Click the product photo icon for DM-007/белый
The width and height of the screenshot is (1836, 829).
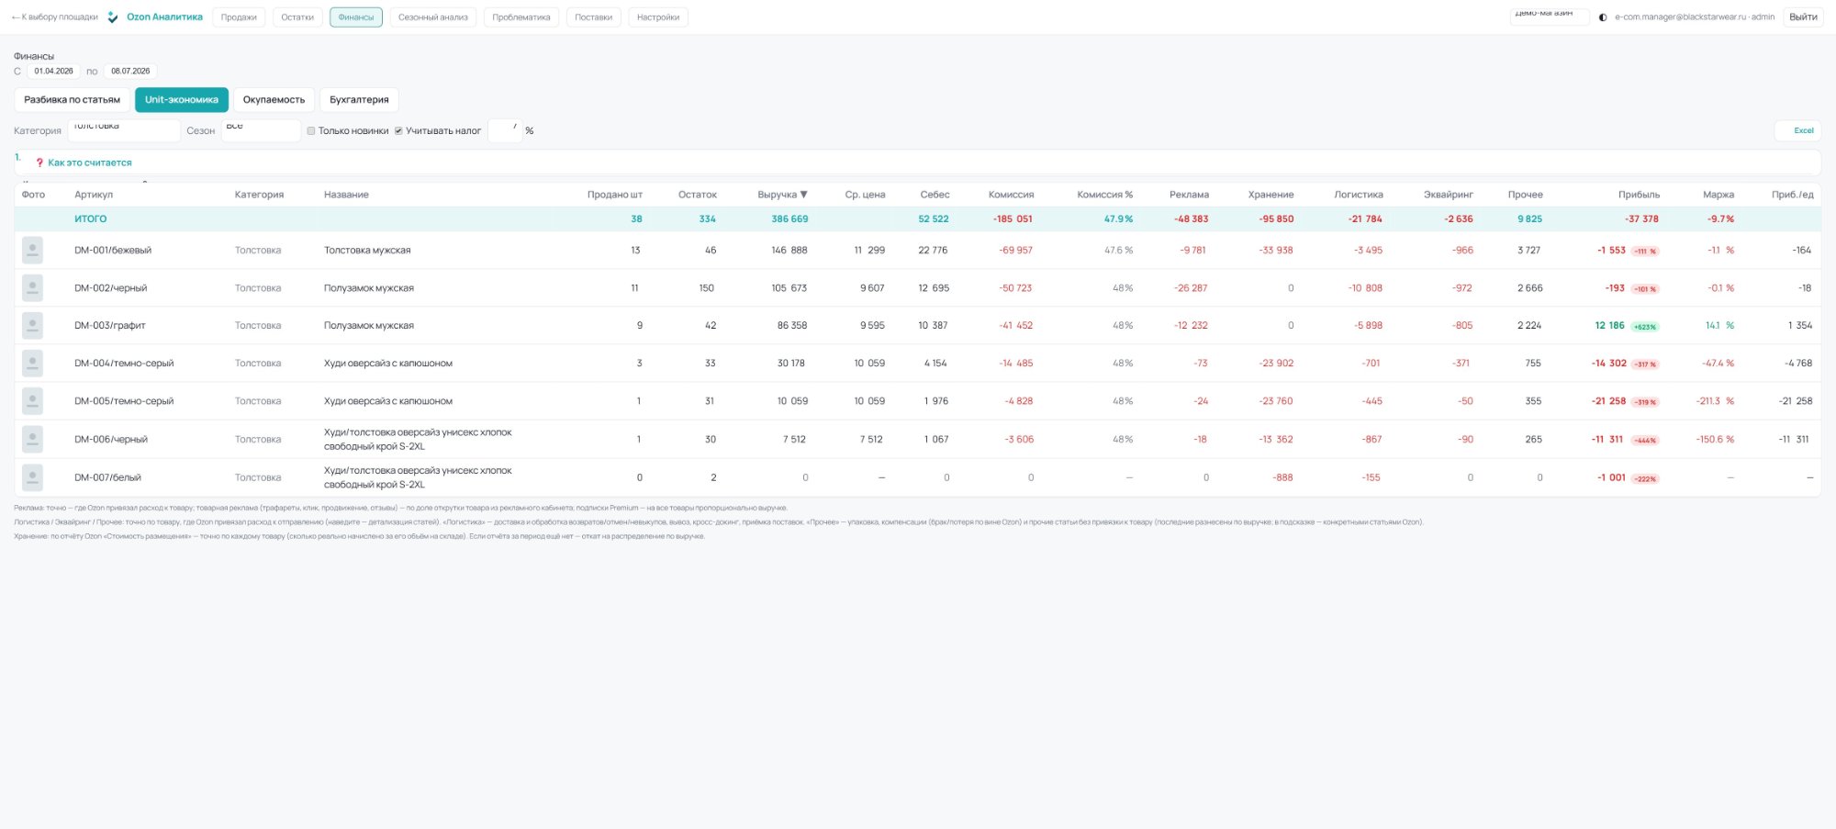(x=32, y=477)
